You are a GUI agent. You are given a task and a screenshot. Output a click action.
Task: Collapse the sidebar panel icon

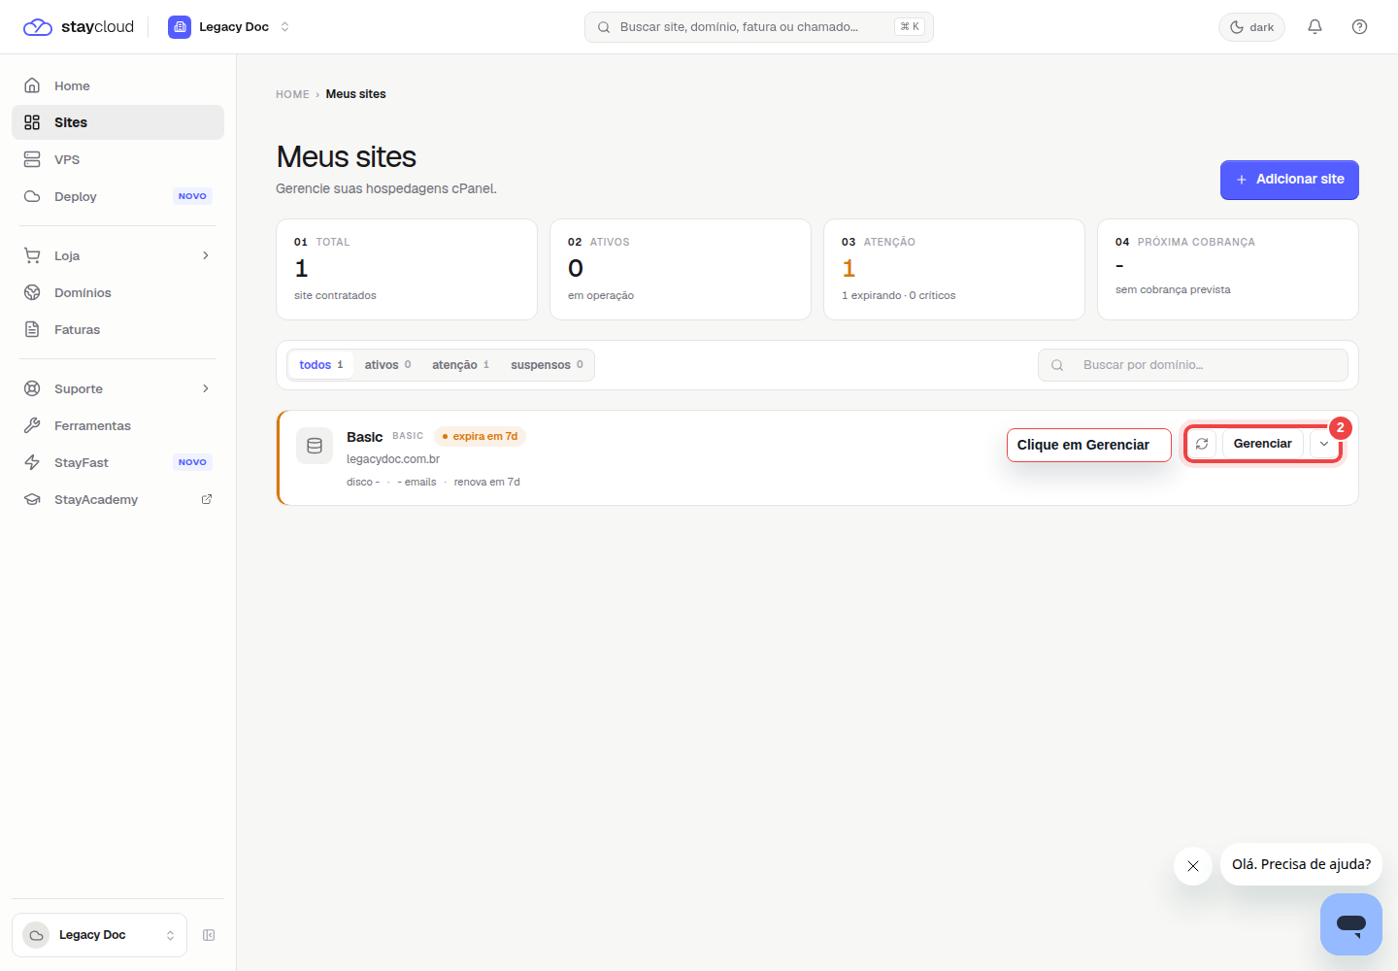point(209,935)
